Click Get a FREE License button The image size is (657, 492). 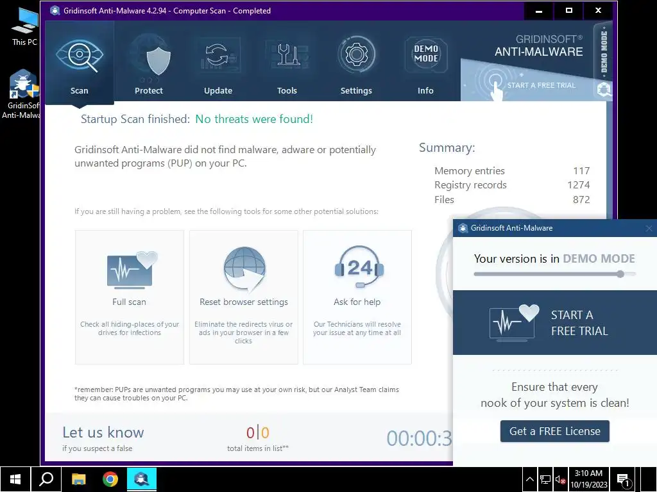[555, 431]
